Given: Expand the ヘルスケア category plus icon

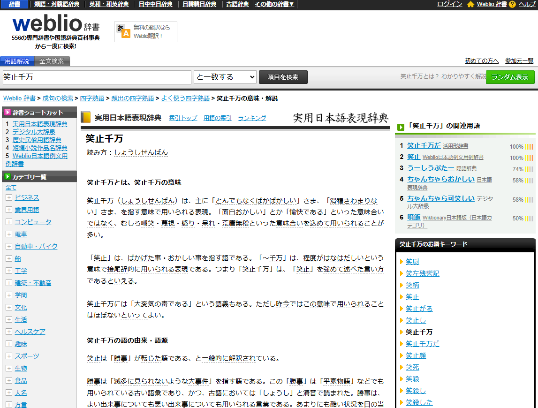Looking at the screenshot, I should 9,332.
